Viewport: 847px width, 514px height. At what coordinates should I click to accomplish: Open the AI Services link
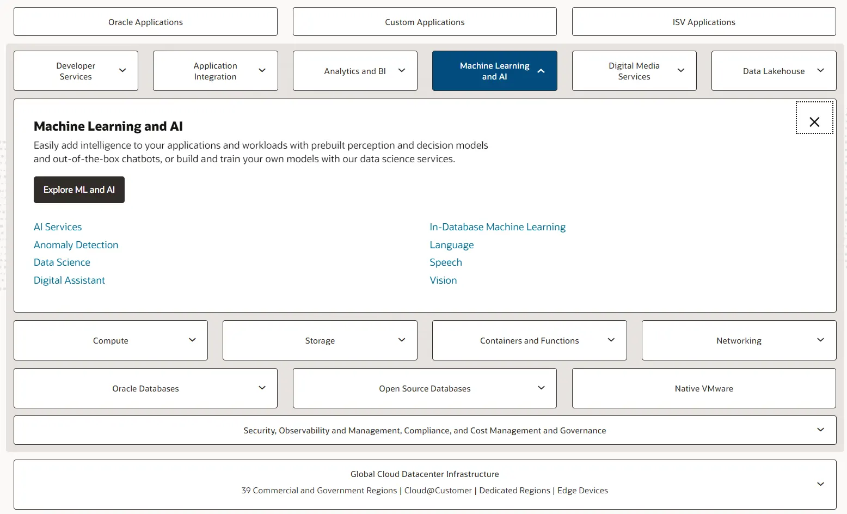58,227
